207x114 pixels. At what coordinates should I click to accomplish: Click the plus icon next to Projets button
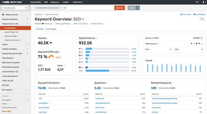coord(138,8)
